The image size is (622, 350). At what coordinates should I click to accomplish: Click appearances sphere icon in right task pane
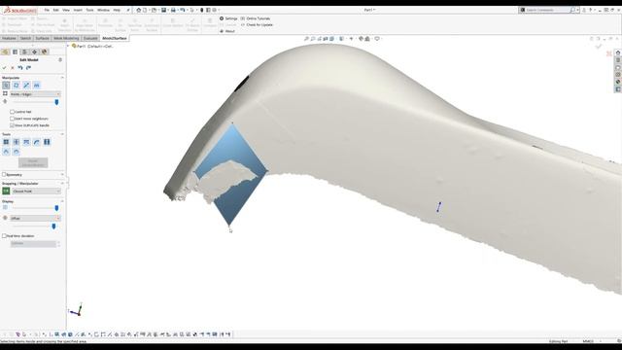point(618,82)
